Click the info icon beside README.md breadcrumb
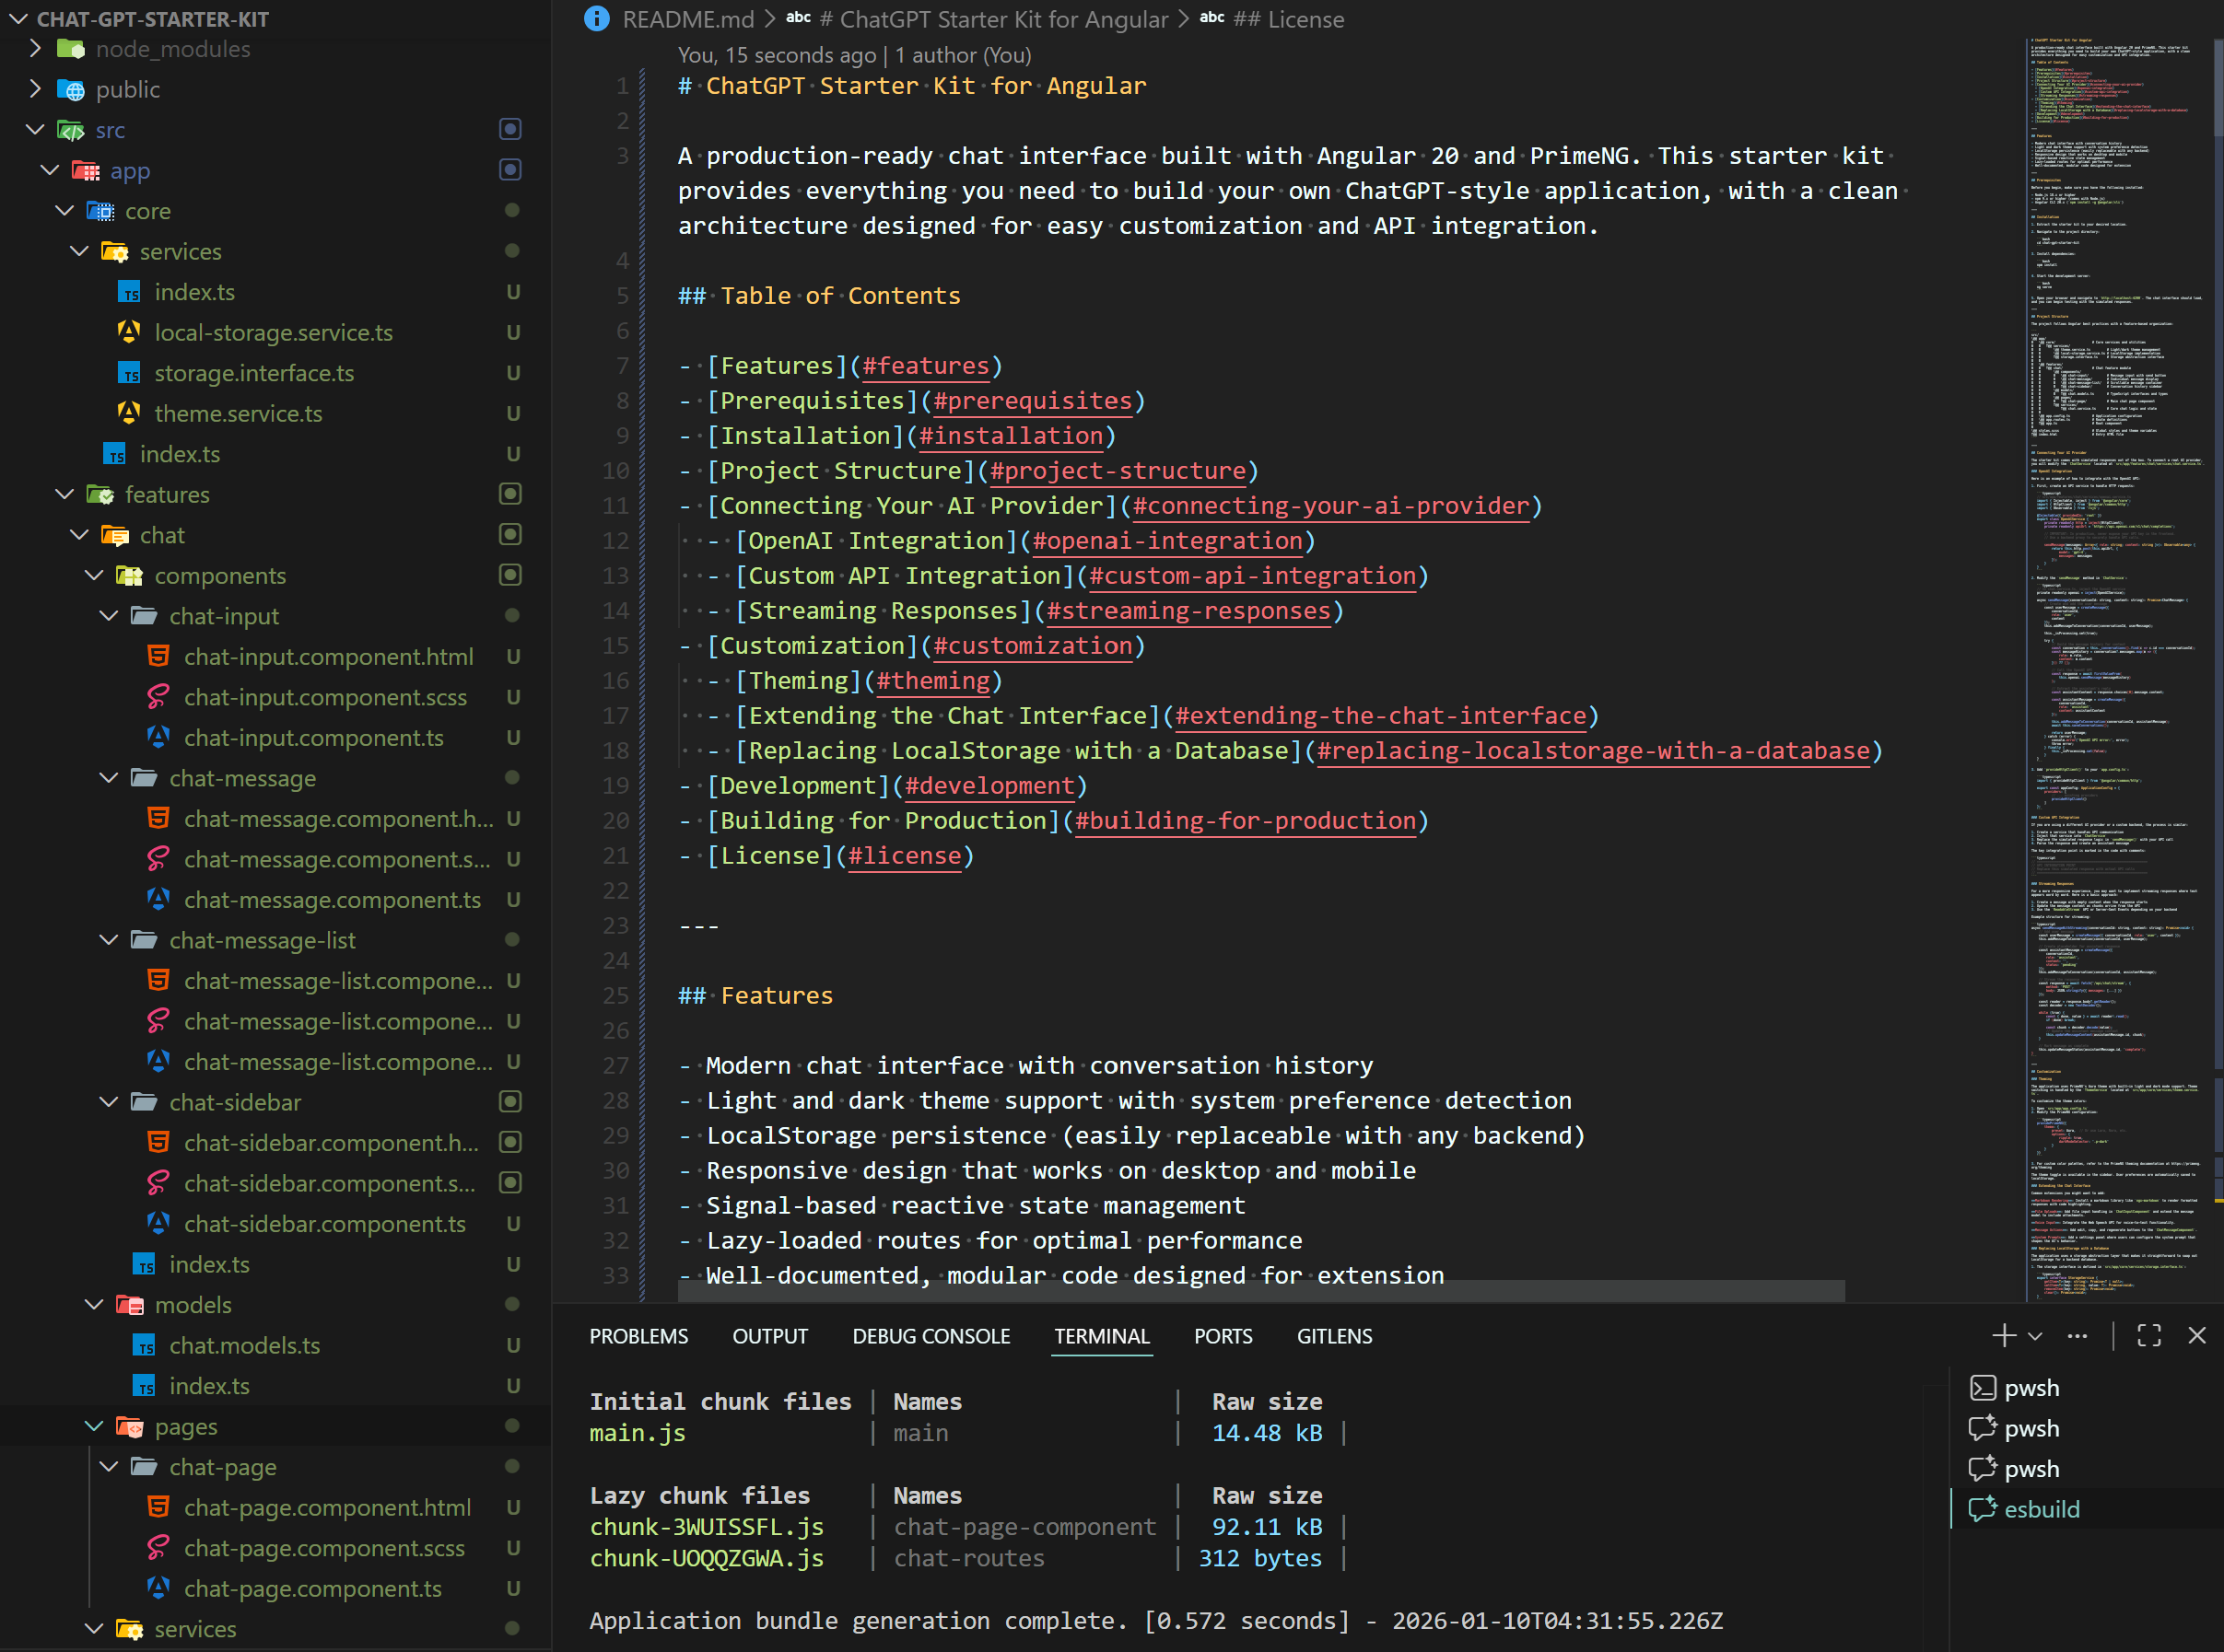 [x=596, y=18]
